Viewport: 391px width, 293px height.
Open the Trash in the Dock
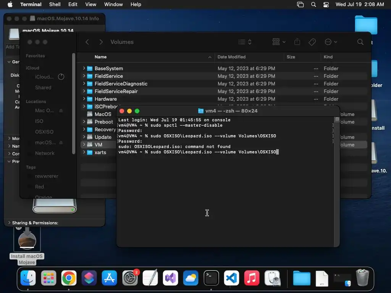click(362, 278)
